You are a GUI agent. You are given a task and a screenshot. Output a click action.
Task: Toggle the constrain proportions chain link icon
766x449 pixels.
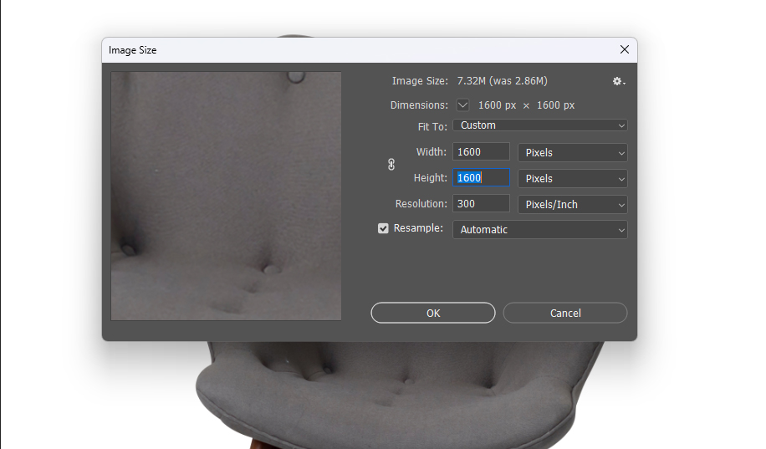click(x=391, y=165)
